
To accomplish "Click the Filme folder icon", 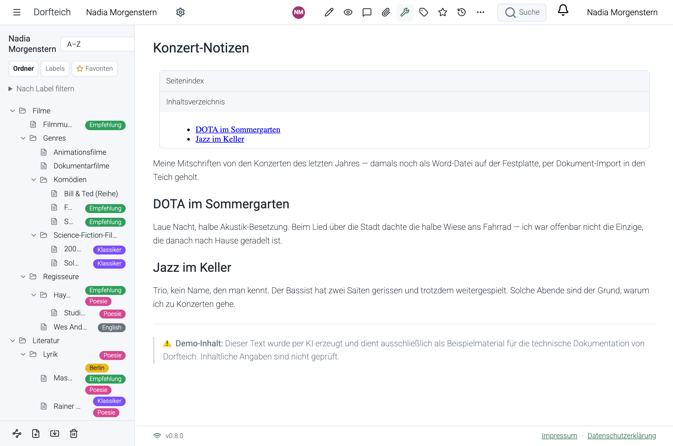I will [x=23, y=111].
